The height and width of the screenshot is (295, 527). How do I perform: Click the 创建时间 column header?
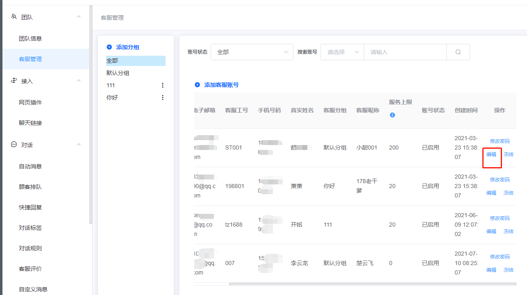coord(466,110)
